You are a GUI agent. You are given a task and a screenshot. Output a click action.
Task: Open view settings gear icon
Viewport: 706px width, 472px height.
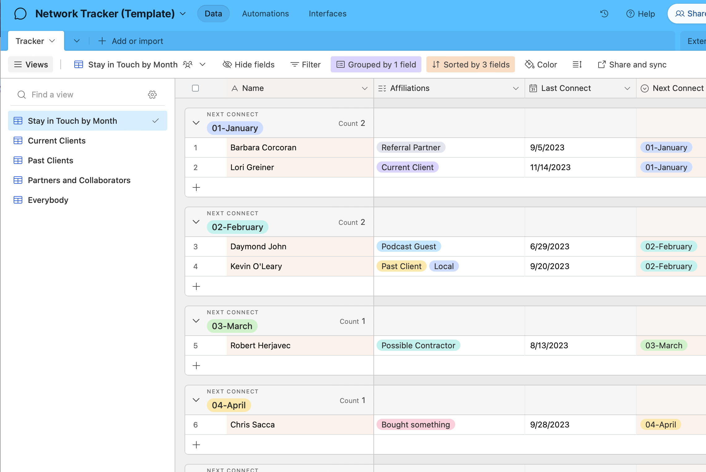152,95
